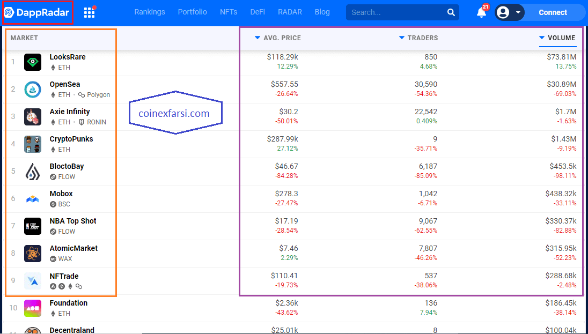Image resolution: width=588 pixels, height=334 pixels.
Task: Open the Mobox market link
Action: coord(61,194)
